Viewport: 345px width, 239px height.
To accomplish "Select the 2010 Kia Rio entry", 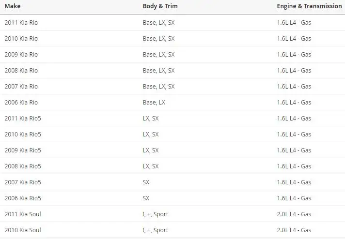I will (21, 38).
